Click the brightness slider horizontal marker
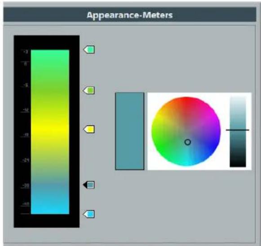The image size is (261, 246). pyautogui.click(x=238, y=130)
